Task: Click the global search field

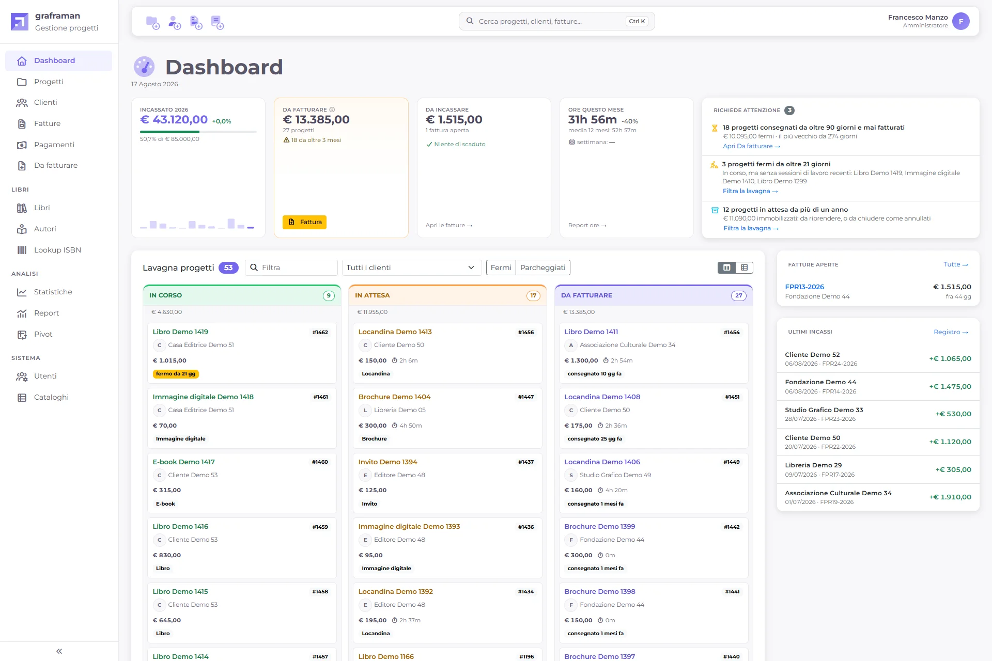Action: 556,21
